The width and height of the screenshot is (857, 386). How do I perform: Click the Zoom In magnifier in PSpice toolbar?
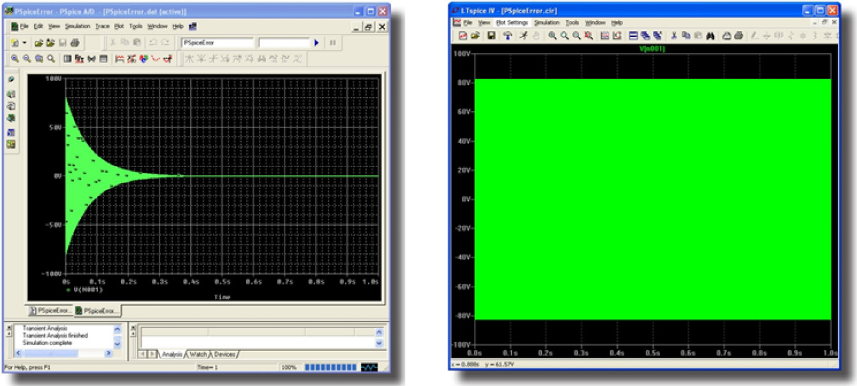point(15,59)
